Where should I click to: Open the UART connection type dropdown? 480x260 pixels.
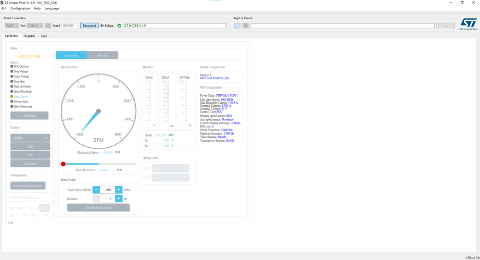tap(12, 25)
